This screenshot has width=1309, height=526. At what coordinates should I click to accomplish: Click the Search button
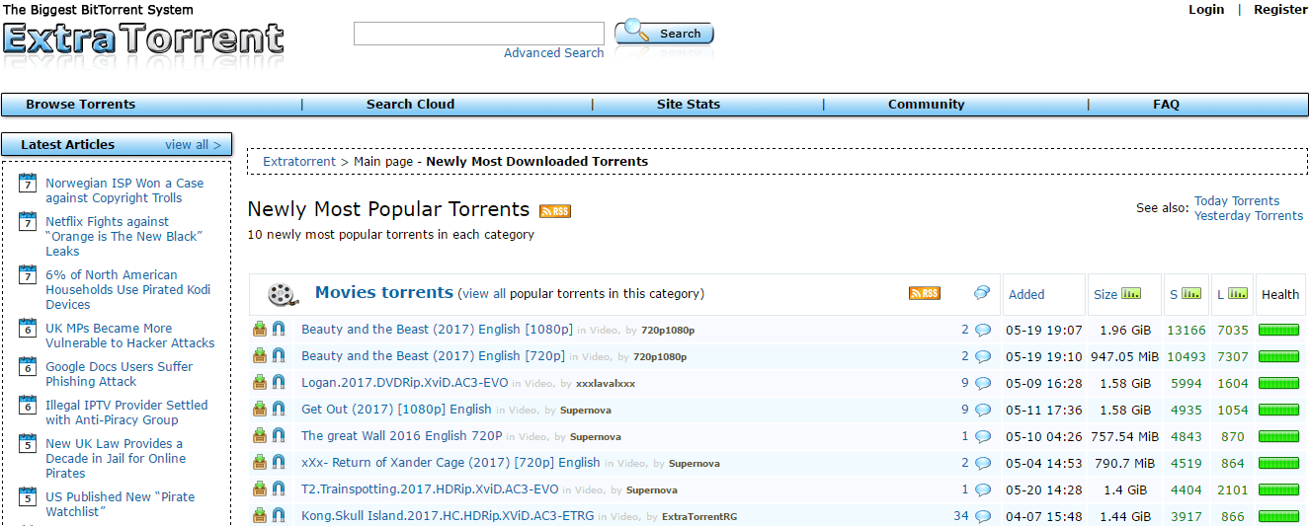point(664,34)
